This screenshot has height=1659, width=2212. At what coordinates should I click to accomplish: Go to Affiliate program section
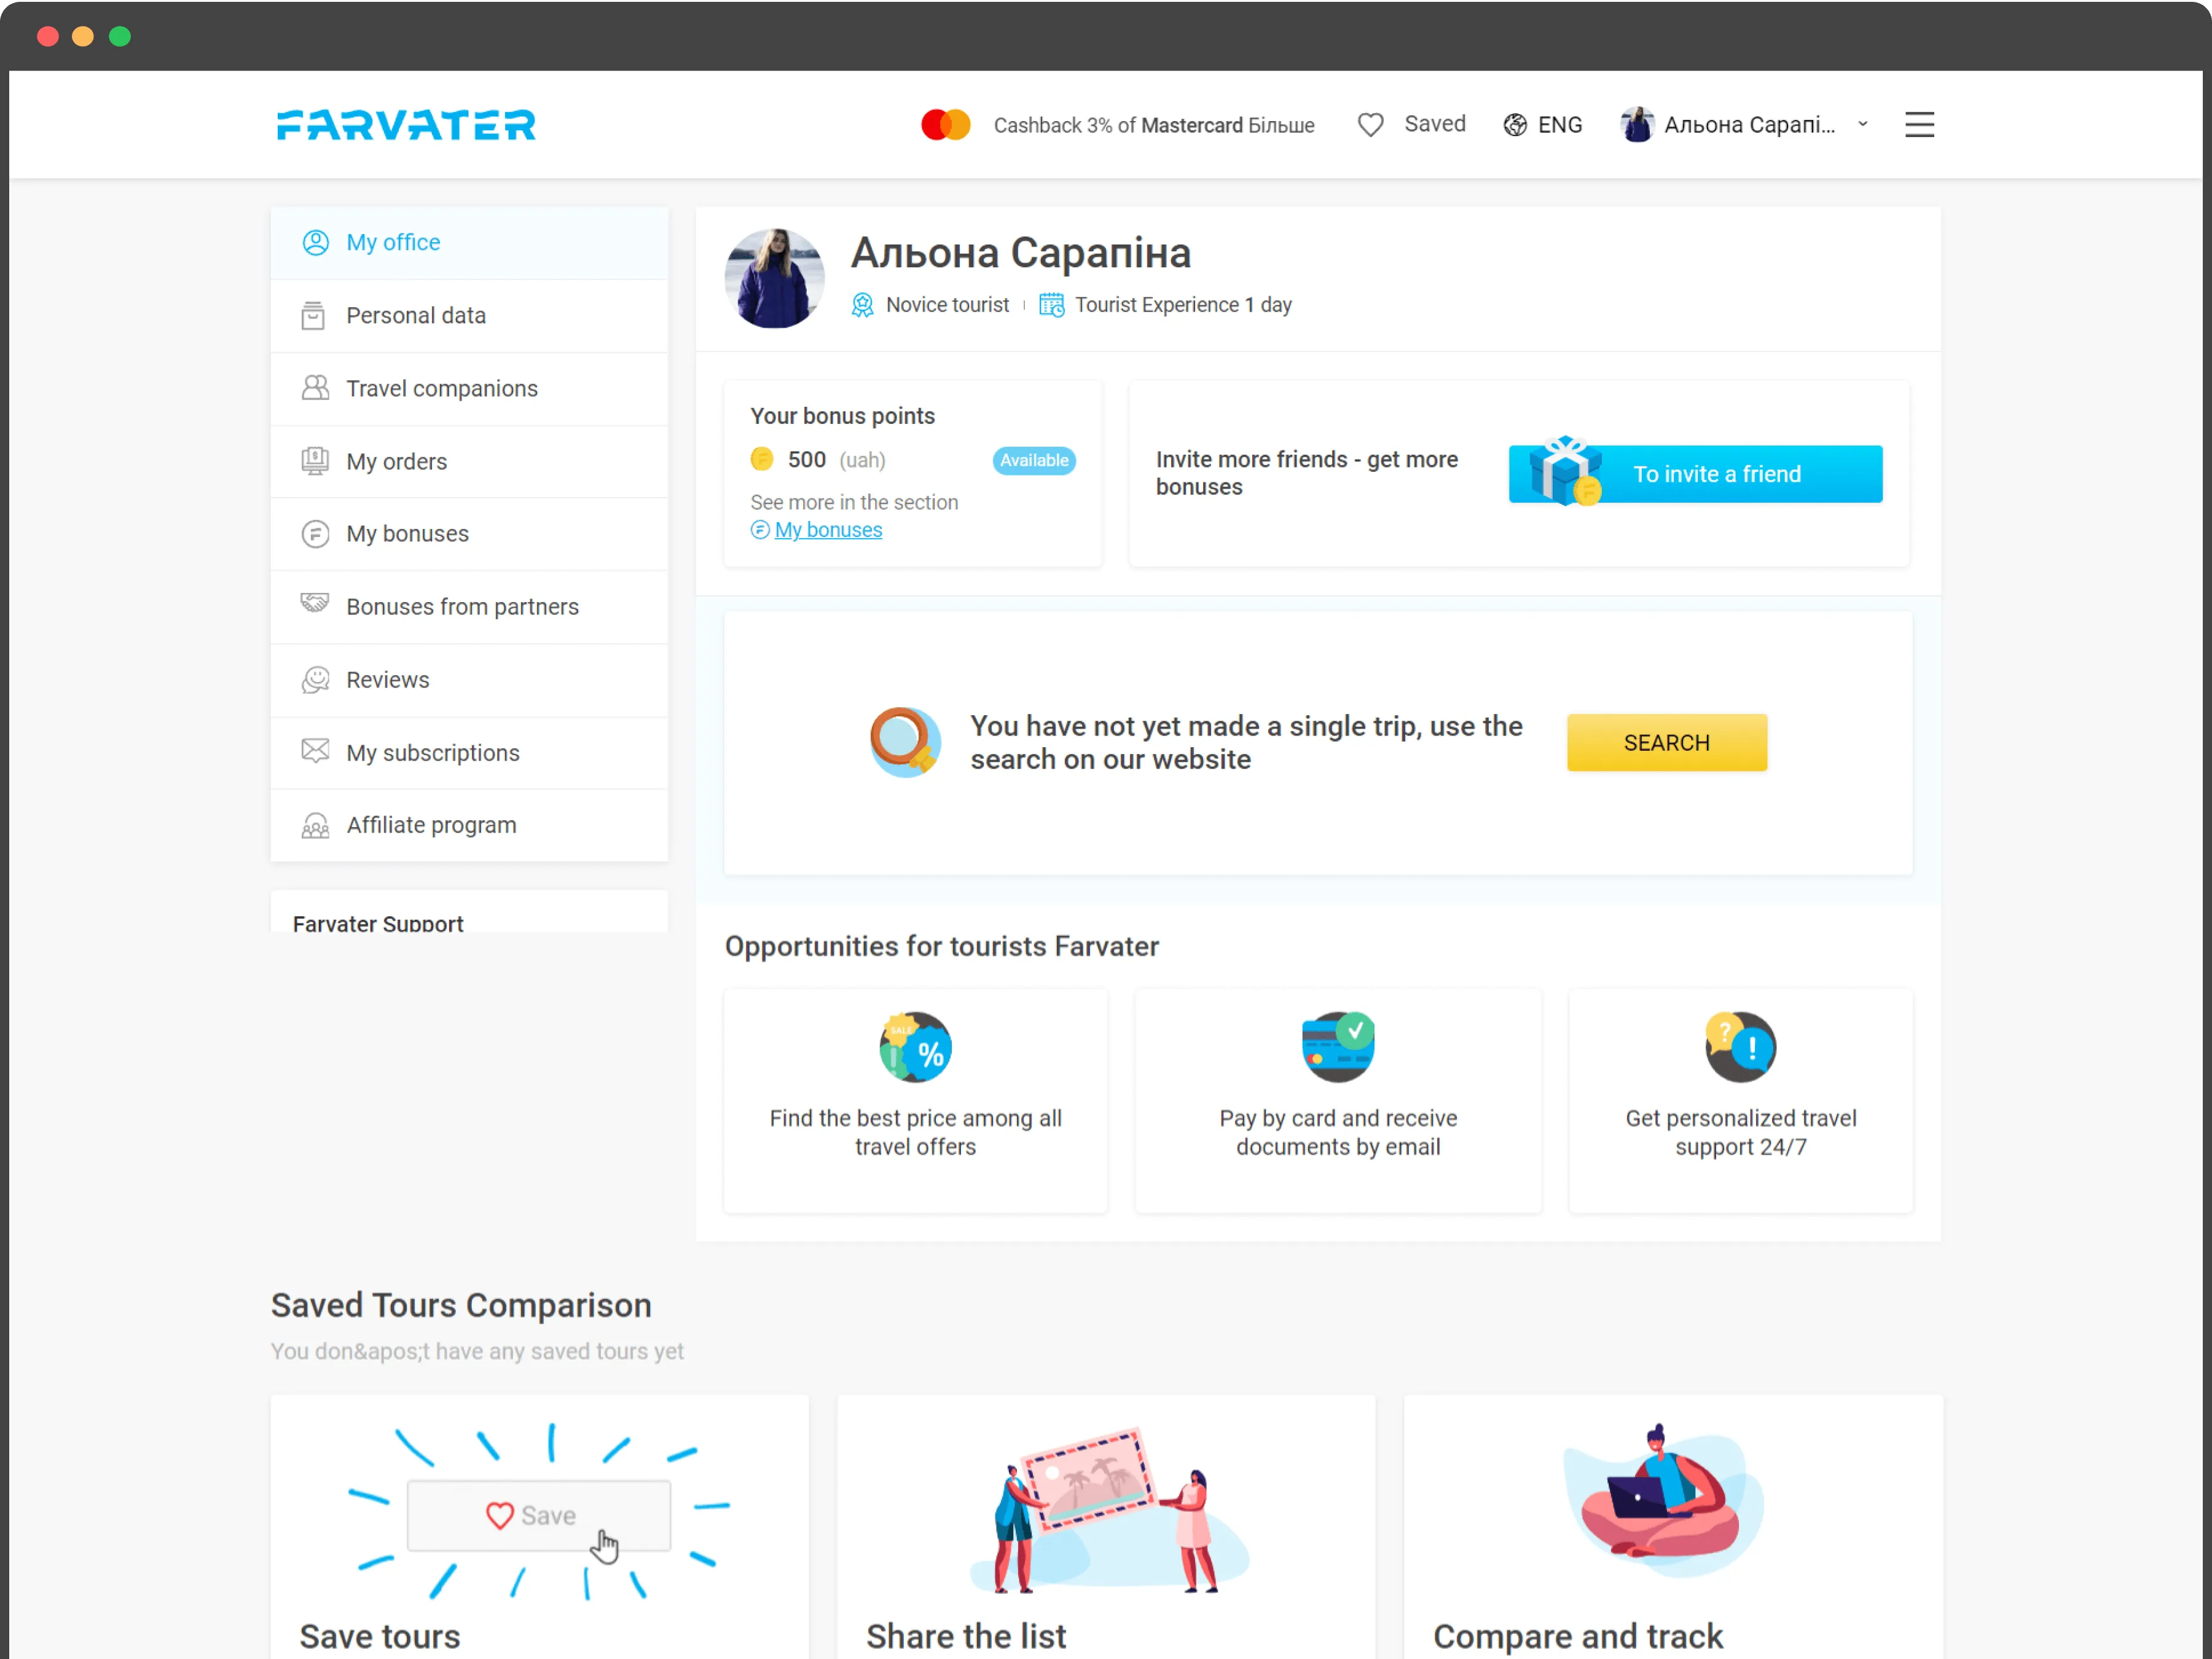point(431,825)
